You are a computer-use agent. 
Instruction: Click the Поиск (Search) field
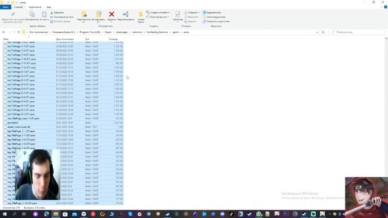357,32
